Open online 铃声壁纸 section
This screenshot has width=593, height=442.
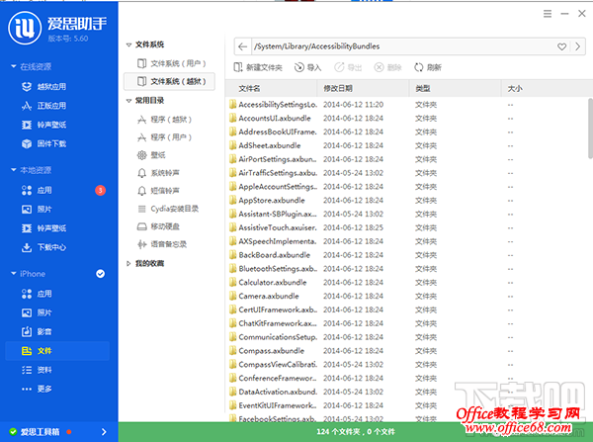43,125
